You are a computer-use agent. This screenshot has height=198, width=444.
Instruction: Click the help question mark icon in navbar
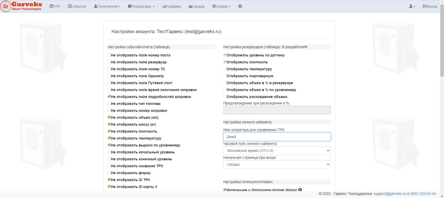click(x=240, y=6)
